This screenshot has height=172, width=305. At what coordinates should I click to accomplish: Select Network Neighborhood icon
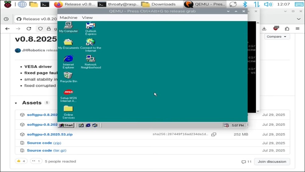click(x=91, y=62)
